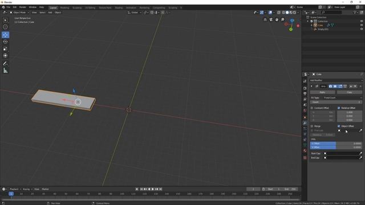Open the Playback dropdown in timeline

click(15, 189)
